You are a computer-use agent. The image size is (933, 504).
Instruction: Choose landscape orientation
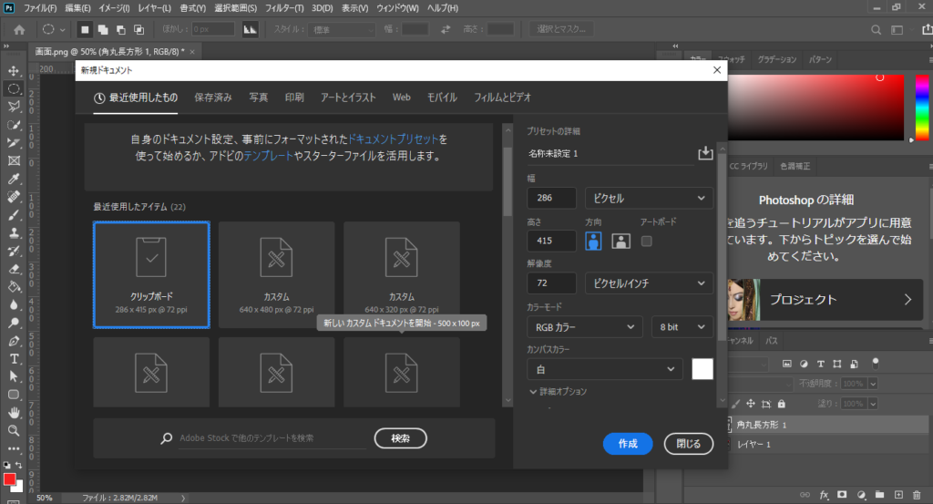[x=620, y=241]
